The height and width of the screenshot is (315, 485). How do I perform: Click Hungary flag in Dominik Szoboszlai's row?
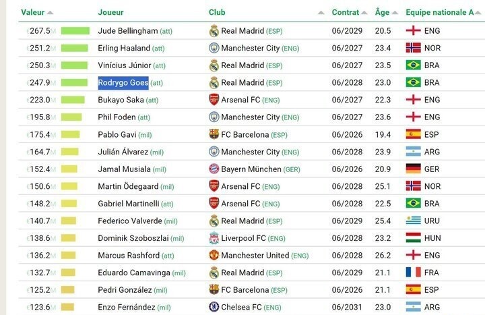(413, 238)
